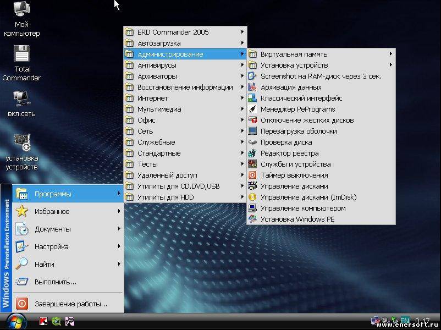This screenshot has width=441, height=330.
Task: Click the Перезагрузка оболочки monitor icon
Action: pos(252,131)
